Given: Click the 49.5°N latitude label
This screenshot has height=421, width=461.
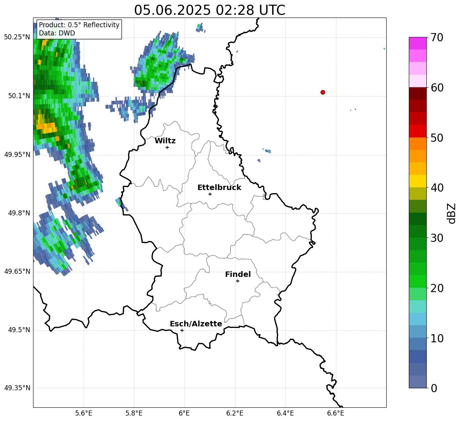Looking at the screenshot, I should 19,330.
